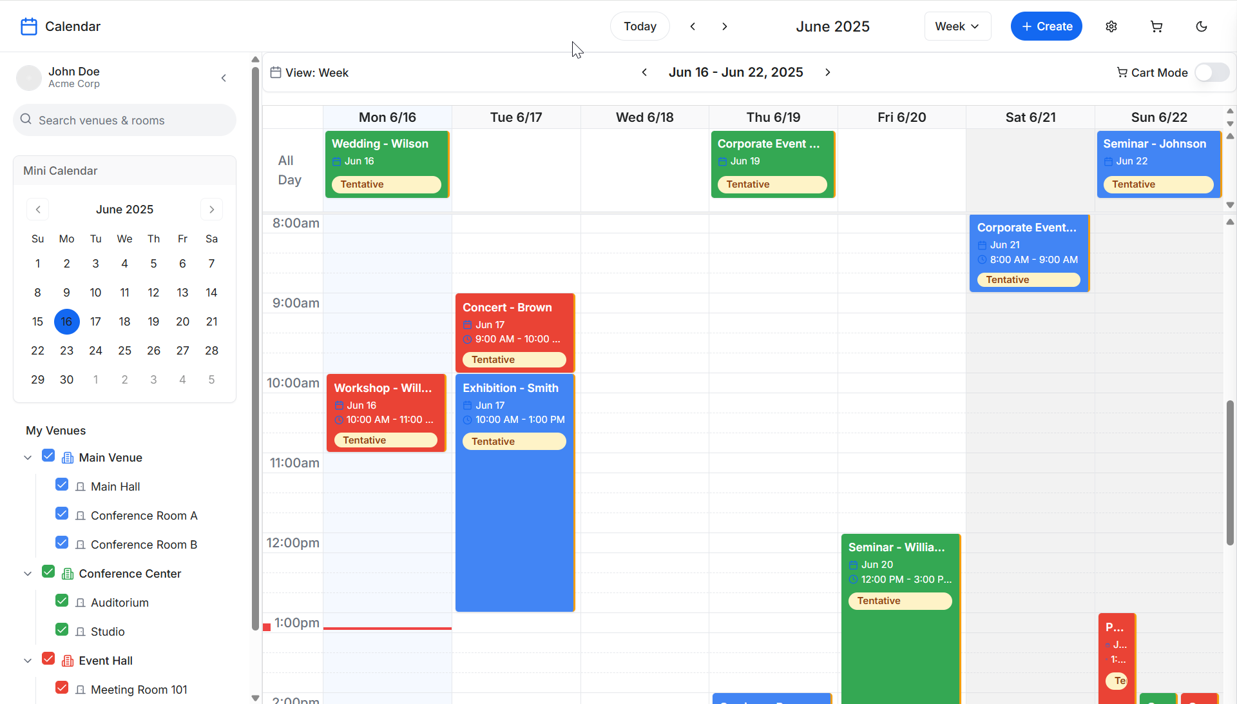The image size is (1237, 704).
Task: Click the sidebar vertical scrollbar
Action: click(255, 348)
